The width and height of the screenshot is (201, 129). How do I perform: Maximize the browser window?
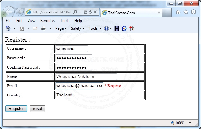click(180, 3)
